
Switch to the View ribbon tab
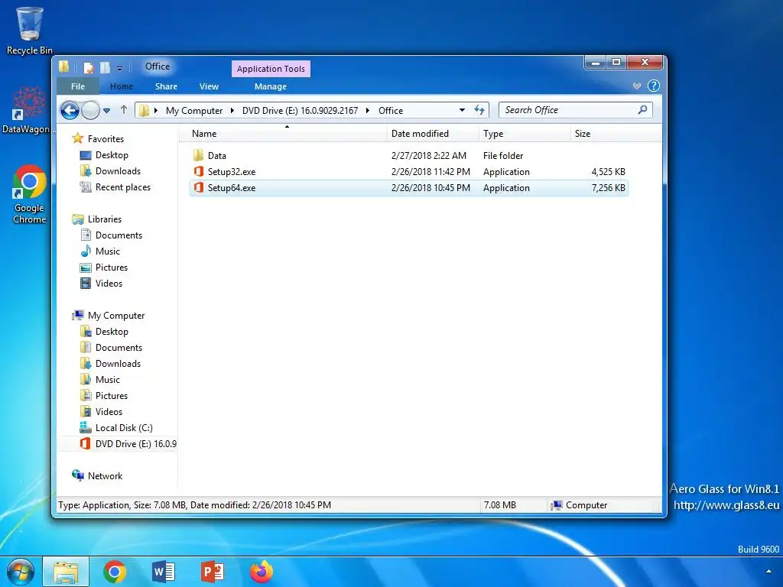coord(209,86)
